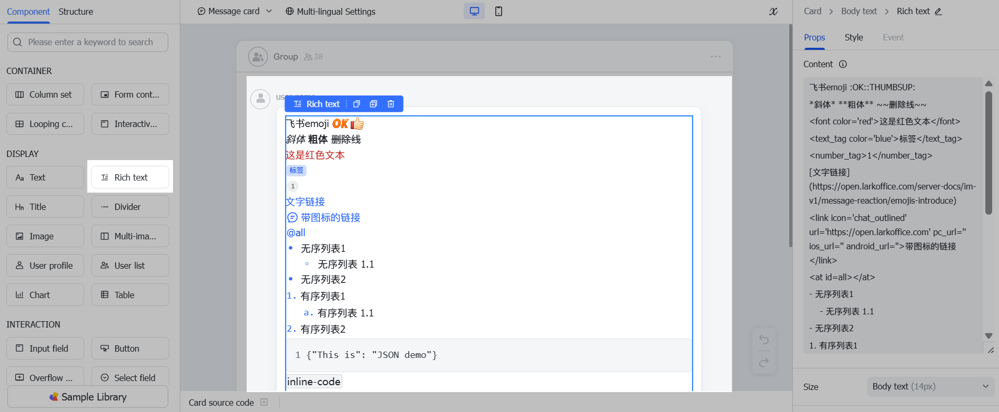The height and width of the screenshot is (412, 999).
Task: Click the Rich text selected component label
Action: 317,104
